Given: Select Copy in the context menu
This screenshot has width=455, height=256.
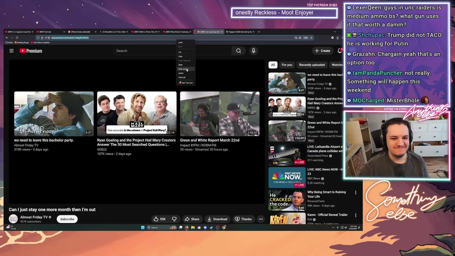Looking at the screenshot, I should (x=180, y=56).
